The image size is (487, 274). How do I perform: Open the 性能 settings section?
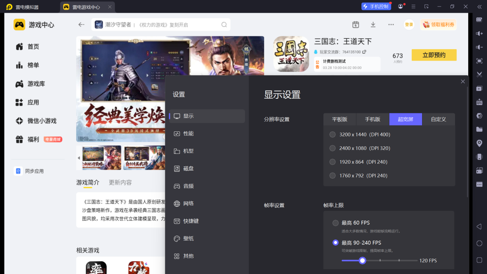click(188, 133)
